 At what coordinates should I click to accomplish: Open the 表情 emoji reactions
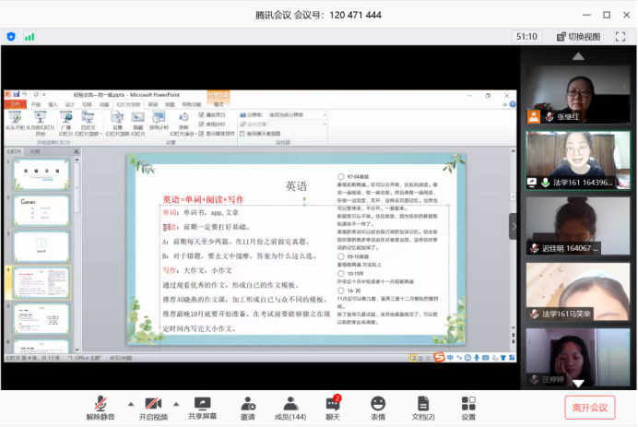378,404
